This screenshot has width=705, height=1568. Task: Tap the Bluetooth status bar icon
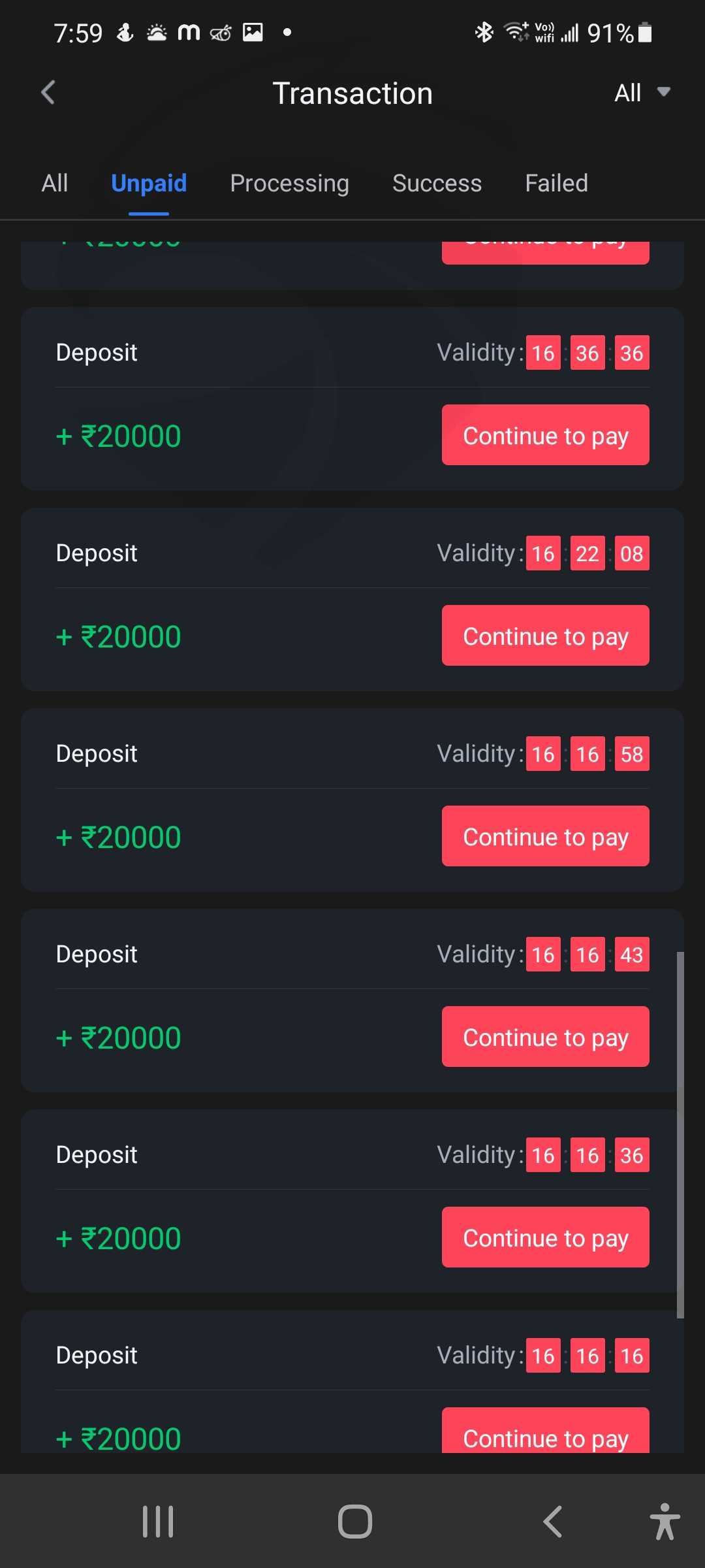point(484,32)
